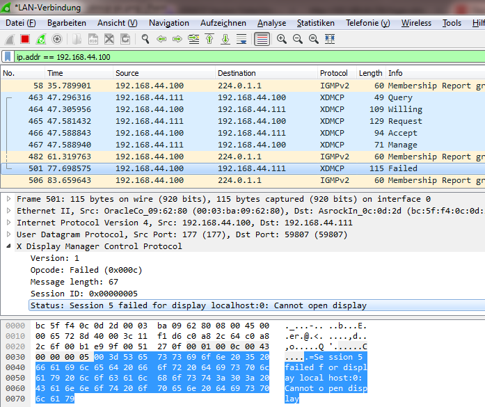The width and height of the screenshot is (485, 407).
Task: Open capture options gear icon
Action: (x=57, y=39)
